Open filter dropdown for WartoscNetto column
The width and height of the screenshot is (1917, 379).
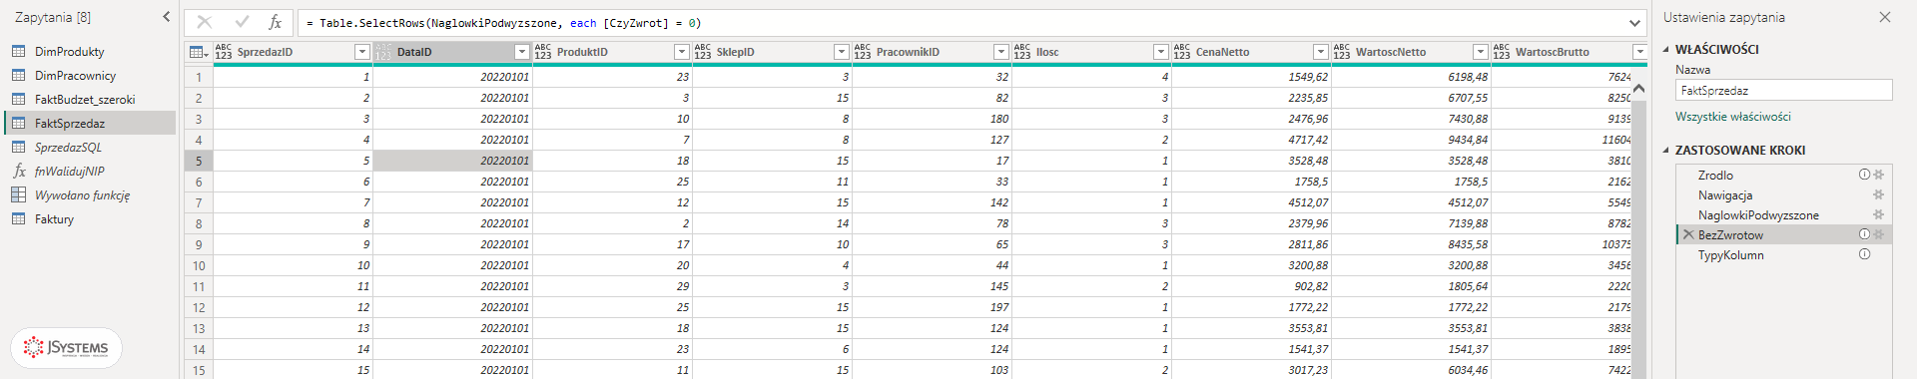(1481, 52)
